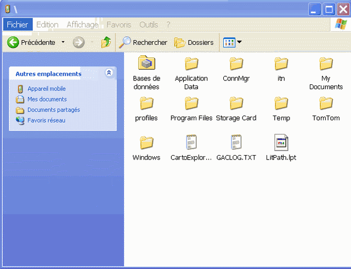Click the Up one level folder icon
The image size is (351, 269).
tap(106, 42)
